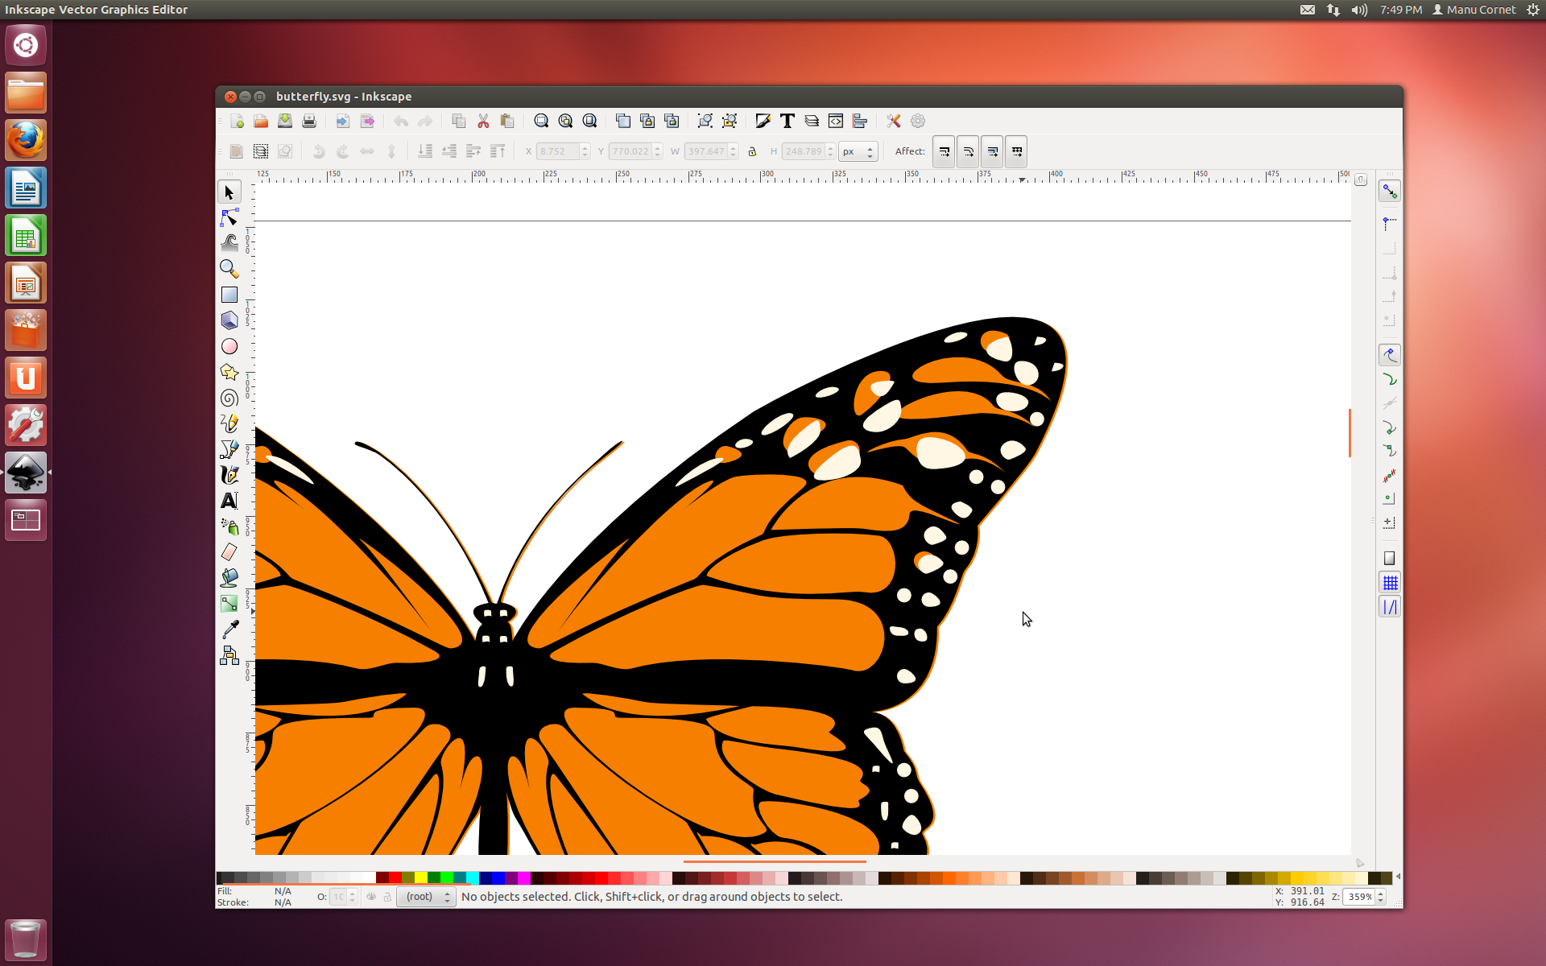Click the move patterns Affect button
The height and width of the screenshot is (966, 1546).
(1016, 151)
